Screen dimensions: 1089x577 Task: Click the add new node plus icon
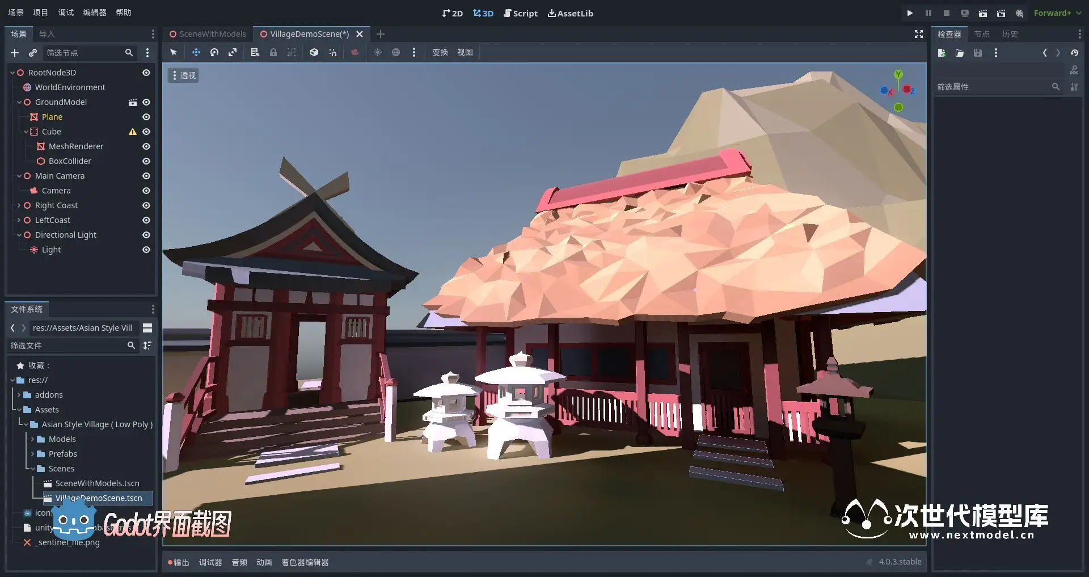click(x=15, y=53)
